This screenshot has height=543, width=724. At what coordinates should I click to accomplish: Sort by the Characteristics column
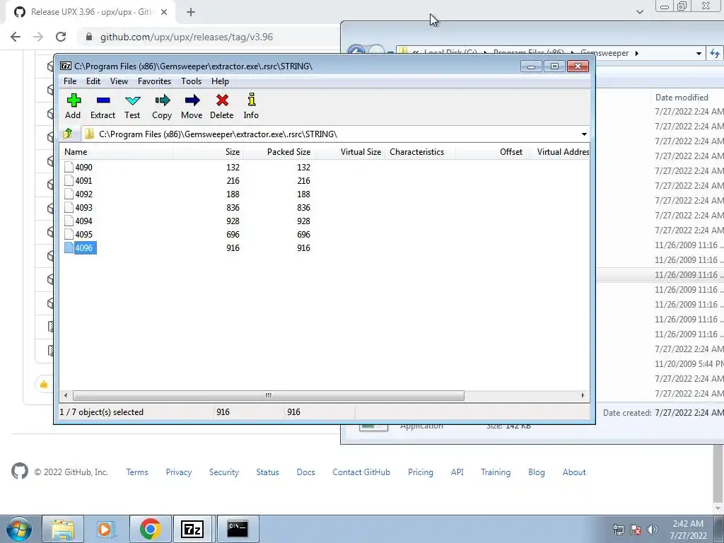(x=420, y=152)
